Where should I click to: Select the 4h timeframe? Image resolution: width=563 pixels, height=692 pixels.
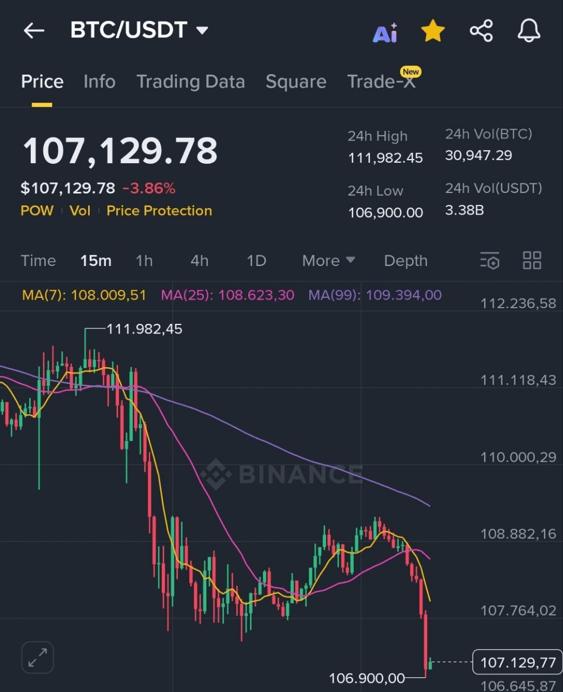[199, 261]
